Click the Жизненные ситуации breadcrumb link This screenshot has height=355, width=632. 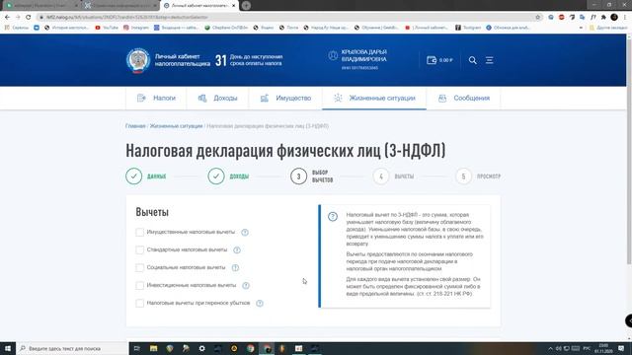tap(176, 126)
